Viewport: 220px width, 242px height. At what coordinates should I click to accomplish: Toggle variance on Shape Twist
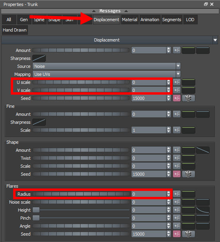(x=177, y=158)
